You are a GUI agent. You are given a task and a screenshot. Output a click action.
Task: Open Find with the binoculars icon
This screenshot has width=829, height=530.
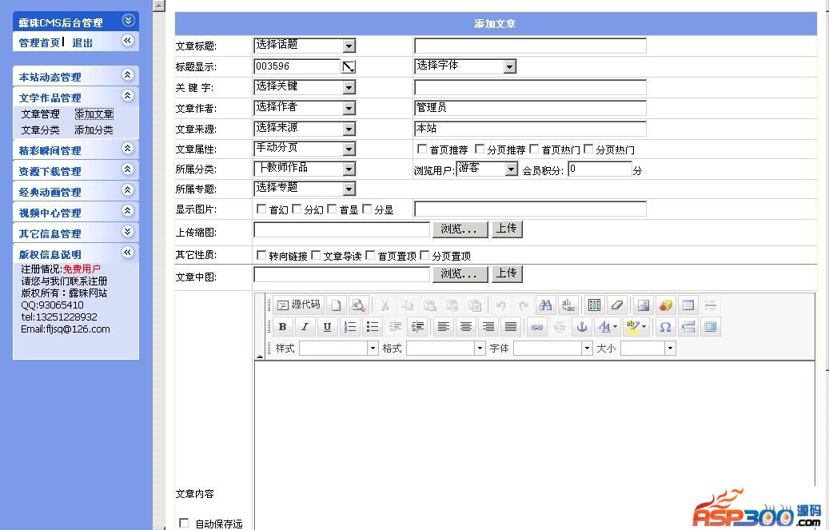pyautogui.click(x=546, y=305)
